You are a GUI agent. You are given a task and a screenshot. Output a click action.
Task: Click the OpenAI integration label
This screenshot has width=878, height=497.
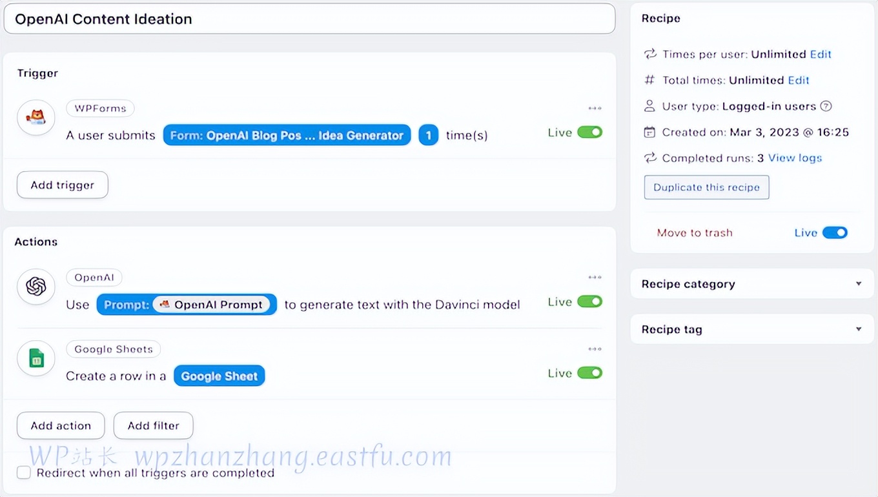pos(94,278)
